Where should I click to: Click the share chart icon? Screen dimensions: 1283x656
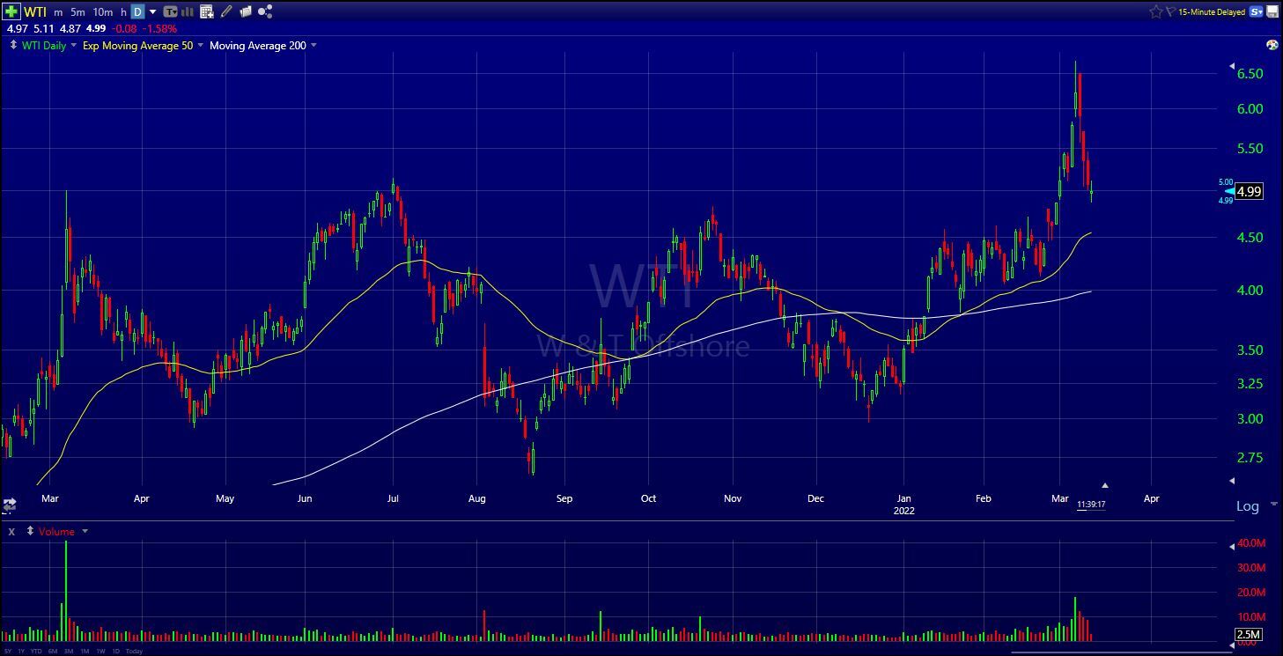tap(266, 12)
